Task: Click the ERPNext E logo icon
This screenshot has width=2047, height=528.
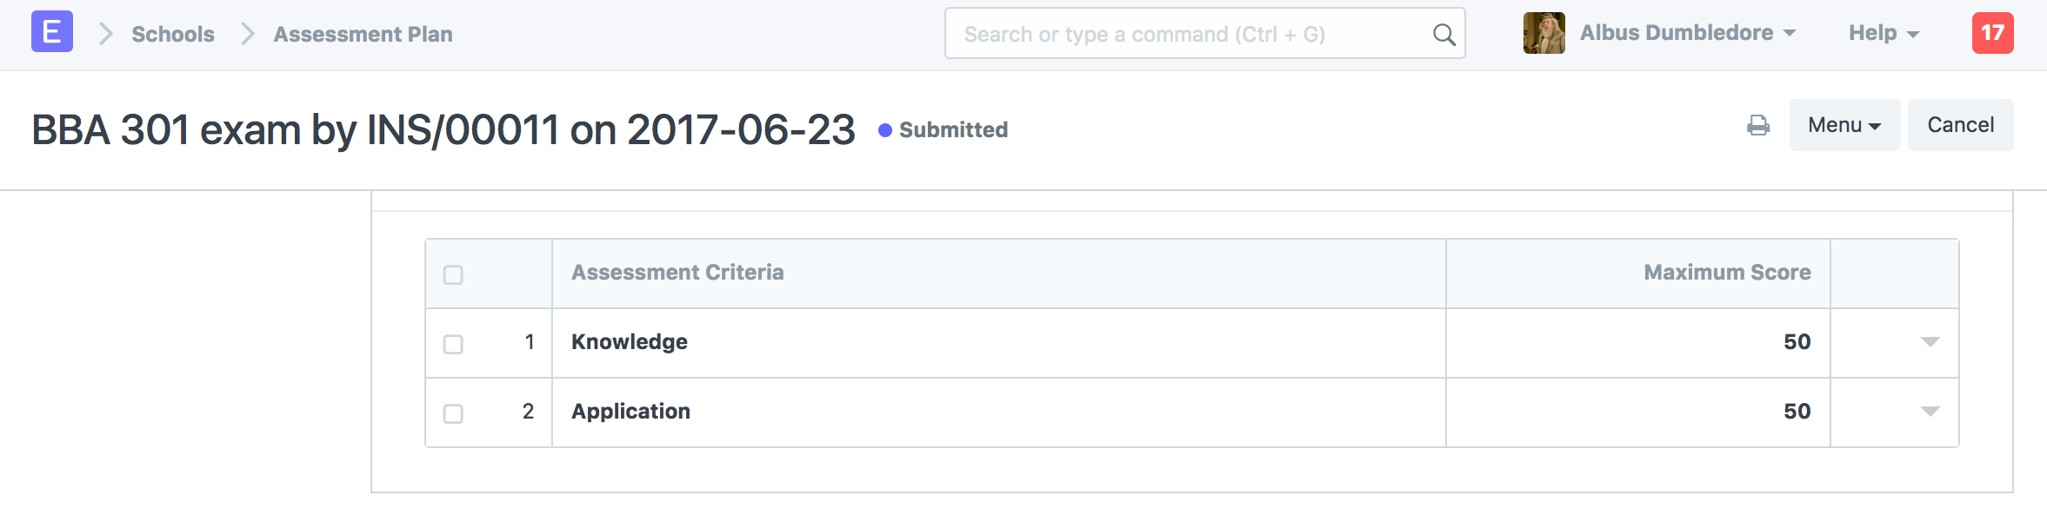Action: tap(52, 32)
